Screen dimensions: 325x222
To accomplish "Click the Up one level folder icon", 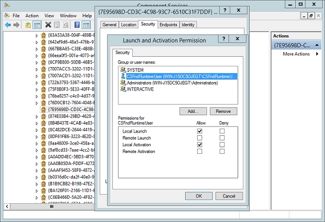I will click(28, 24).
